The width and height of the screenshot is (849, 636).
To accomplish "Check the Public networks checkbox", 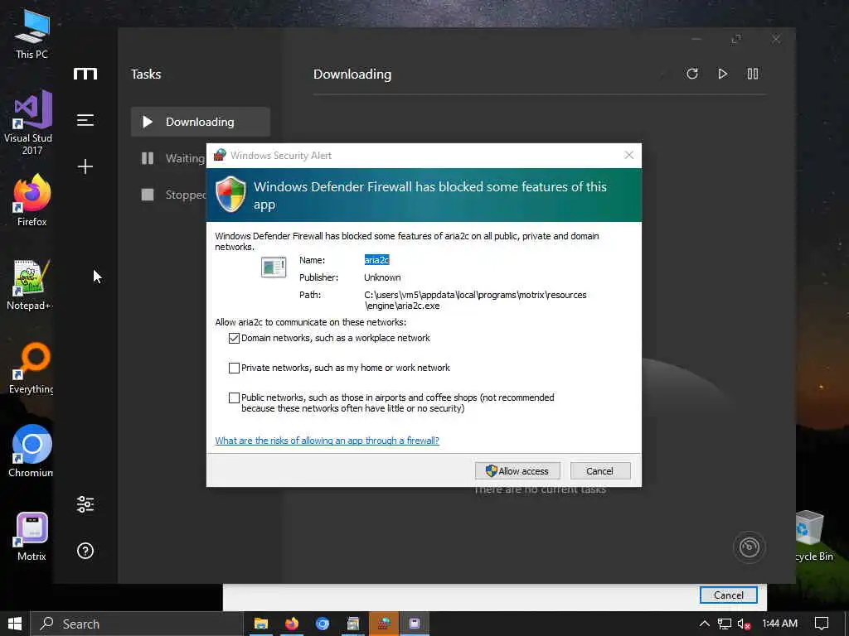I will 234,397.
